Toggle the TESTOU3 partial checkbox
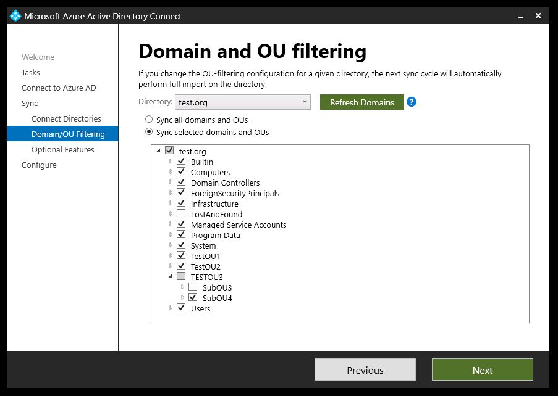558x396 pixels. (181, 276)
